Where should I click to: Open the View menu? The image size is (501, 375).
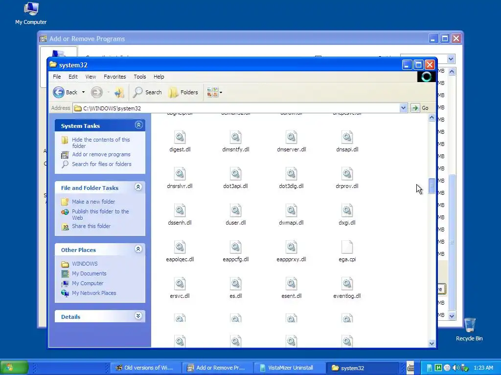click(91, 77)
